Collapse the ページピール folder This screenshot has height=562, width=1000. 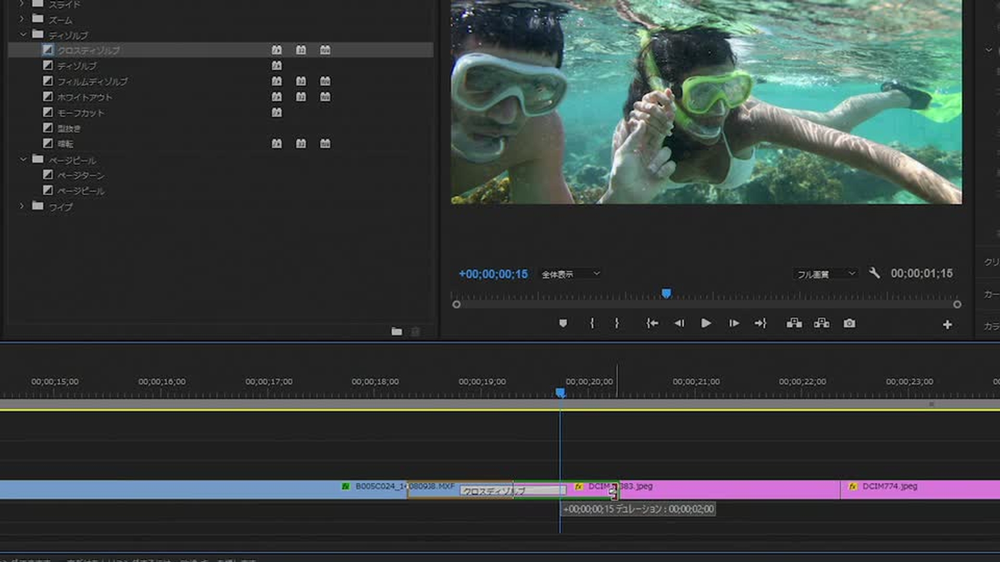click(23, 159)
